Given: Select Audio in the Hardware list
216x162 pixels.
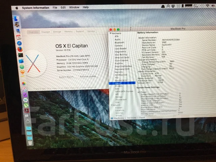Looking at the screenshot, I should (x=117, y=39).
